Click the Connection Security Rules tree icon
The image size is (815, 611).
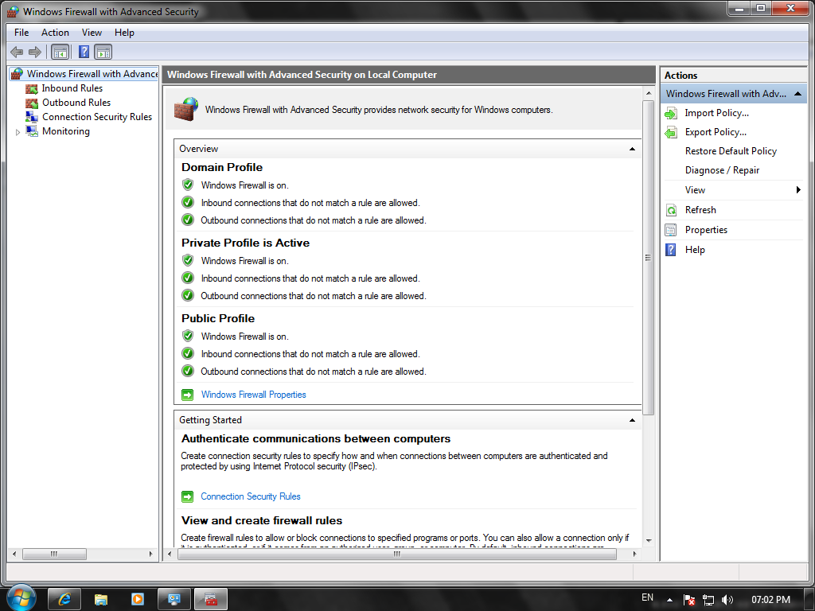click(x=32, y=117)
